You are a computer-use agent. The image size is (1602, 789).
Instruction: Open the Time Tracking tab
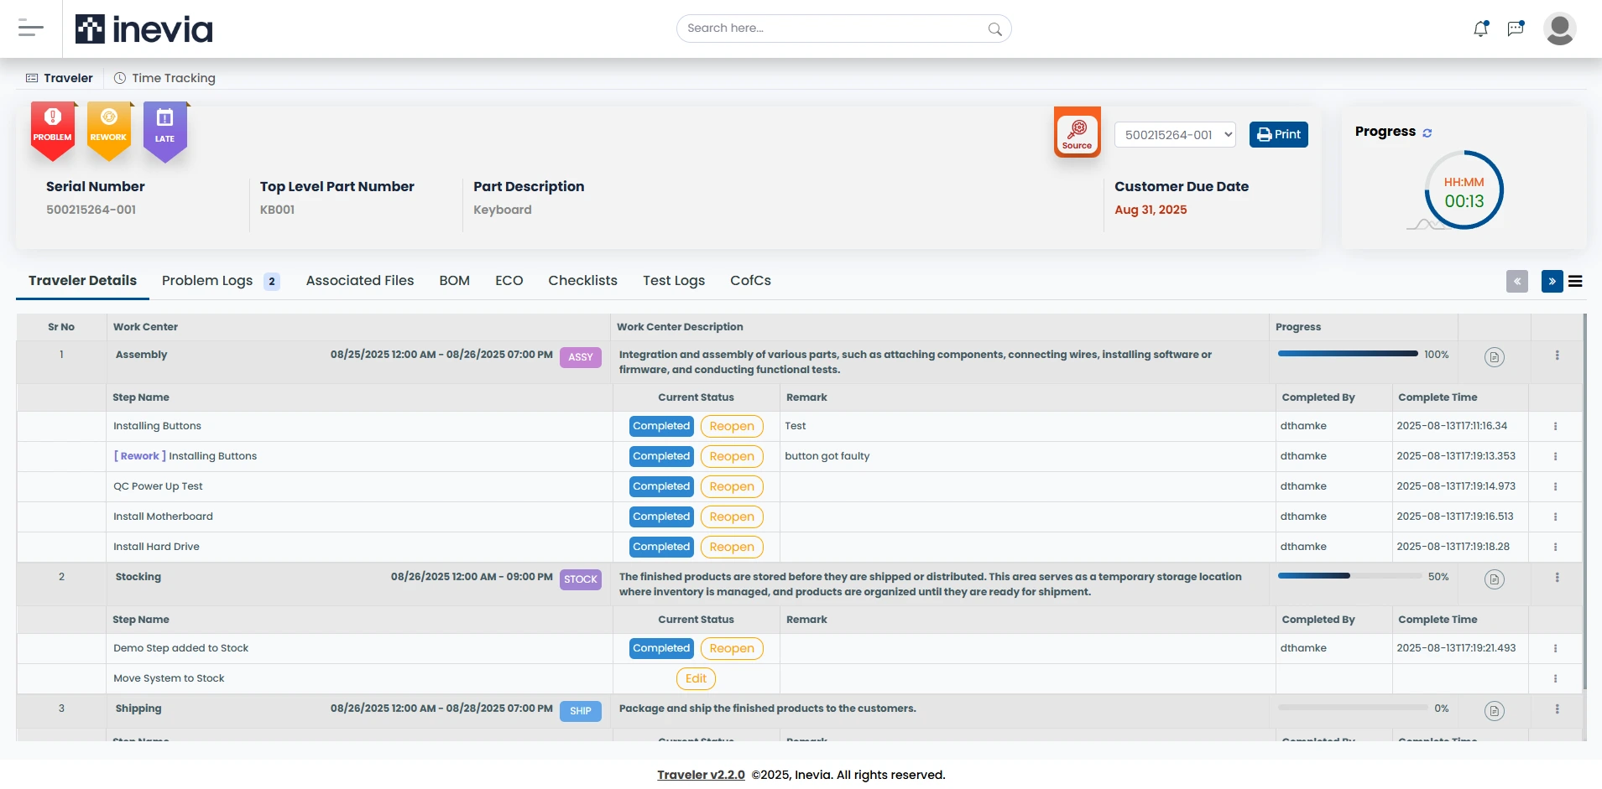[x=164, y=78]
